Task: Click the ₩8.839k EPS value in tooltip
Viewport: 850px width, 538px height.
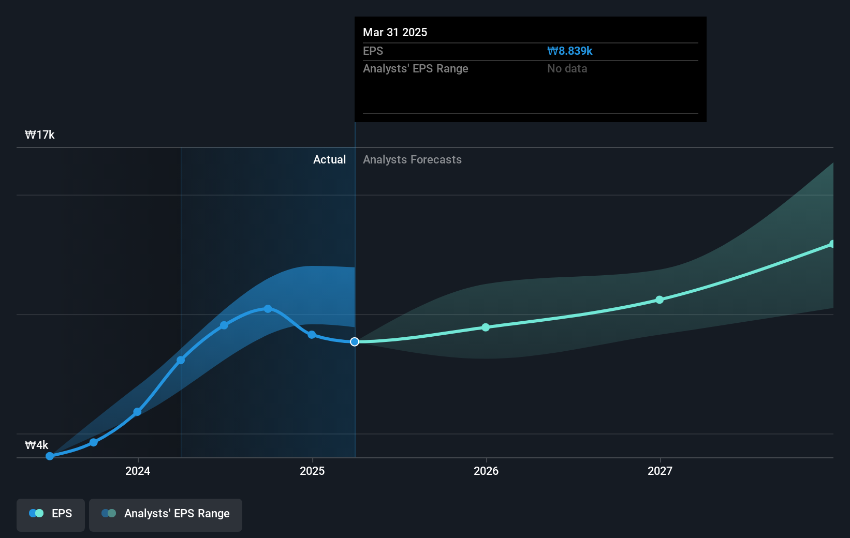Action: coord(570,51)
